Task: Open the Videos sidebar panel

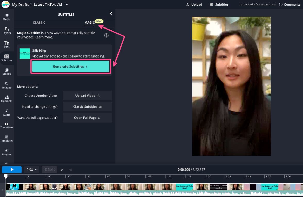Action: [7, 72]
